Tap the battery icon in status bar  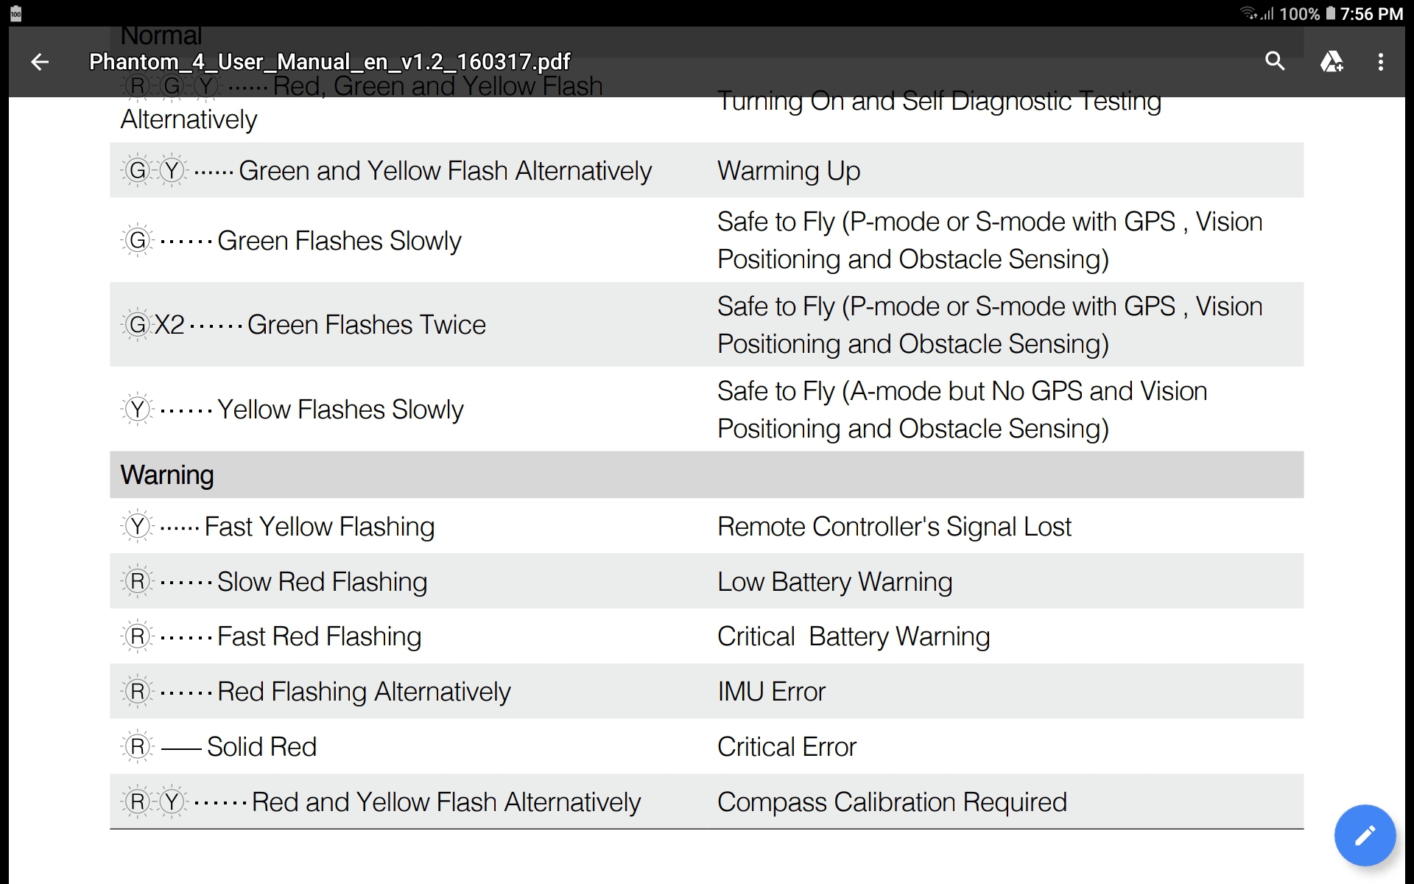point(1330,13)
